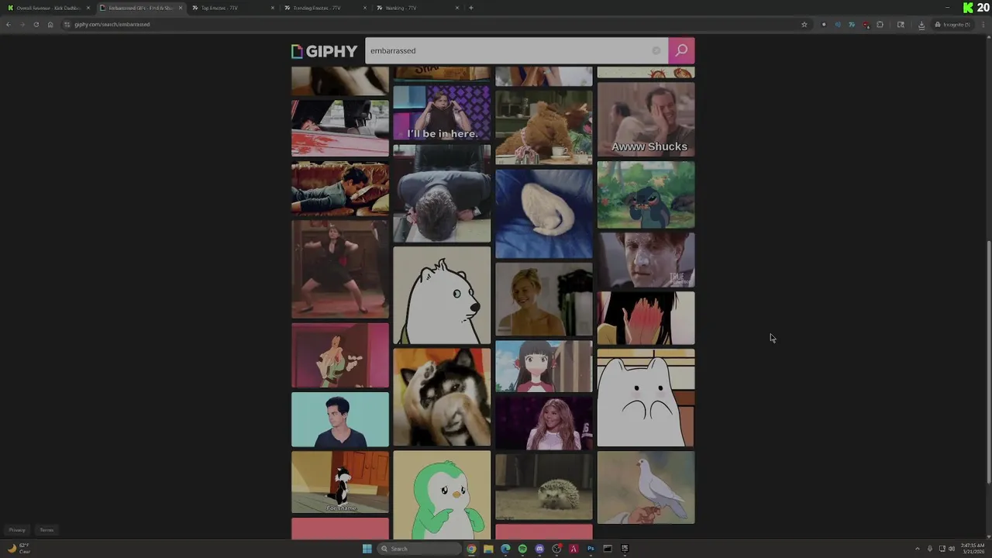Open the Fozzie Bear muppet GIF
The width and height of the screenshot is (992, 558).
tap(543, 127)
